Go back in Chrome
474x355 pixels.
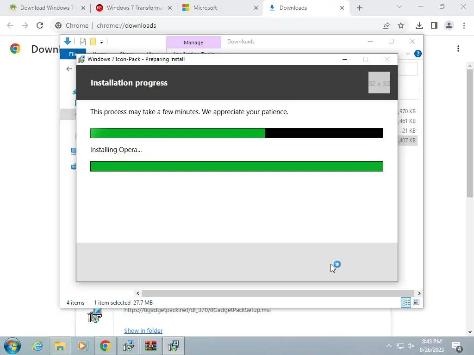[10, 25]
